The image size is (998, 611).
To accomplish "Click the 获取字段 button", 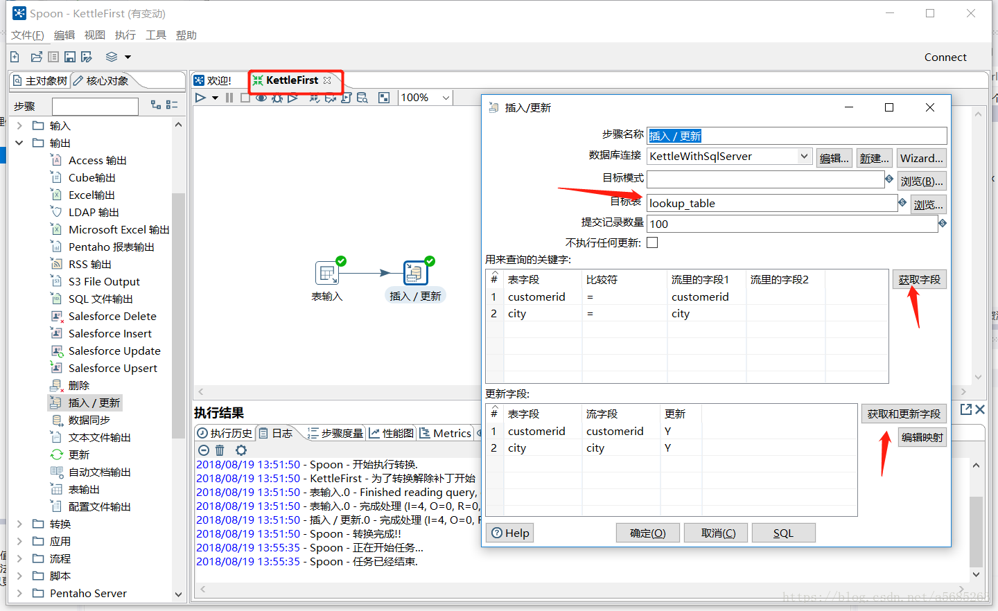I will (x=919, y=280).
